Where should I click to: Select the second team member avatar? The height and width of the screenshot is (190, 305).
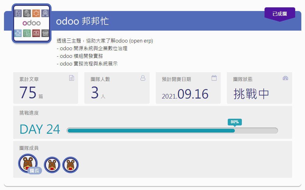point(52,165)
